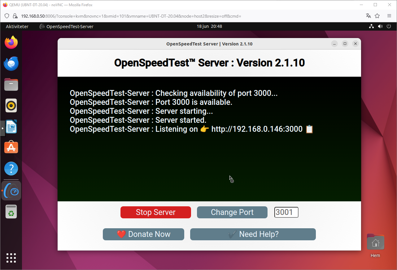Open LibreOffice Writer from the dock

pyautogui.click(x=11, y=126)
